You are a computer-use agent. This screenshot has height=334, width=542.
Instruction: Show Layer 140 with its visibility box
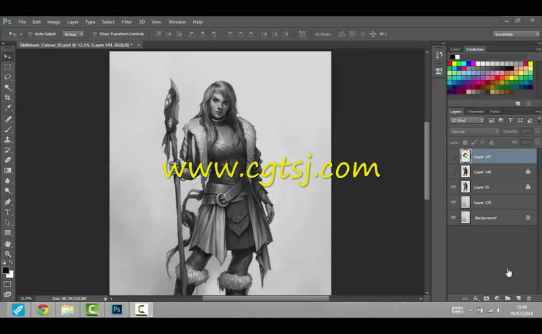pyautogui.click(x=453, y=171)
